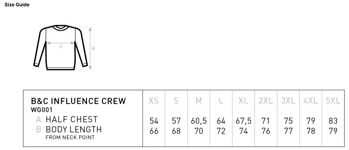Click the 67,5 half chest value for XL

pyautogui.click(x=243, y=121)
